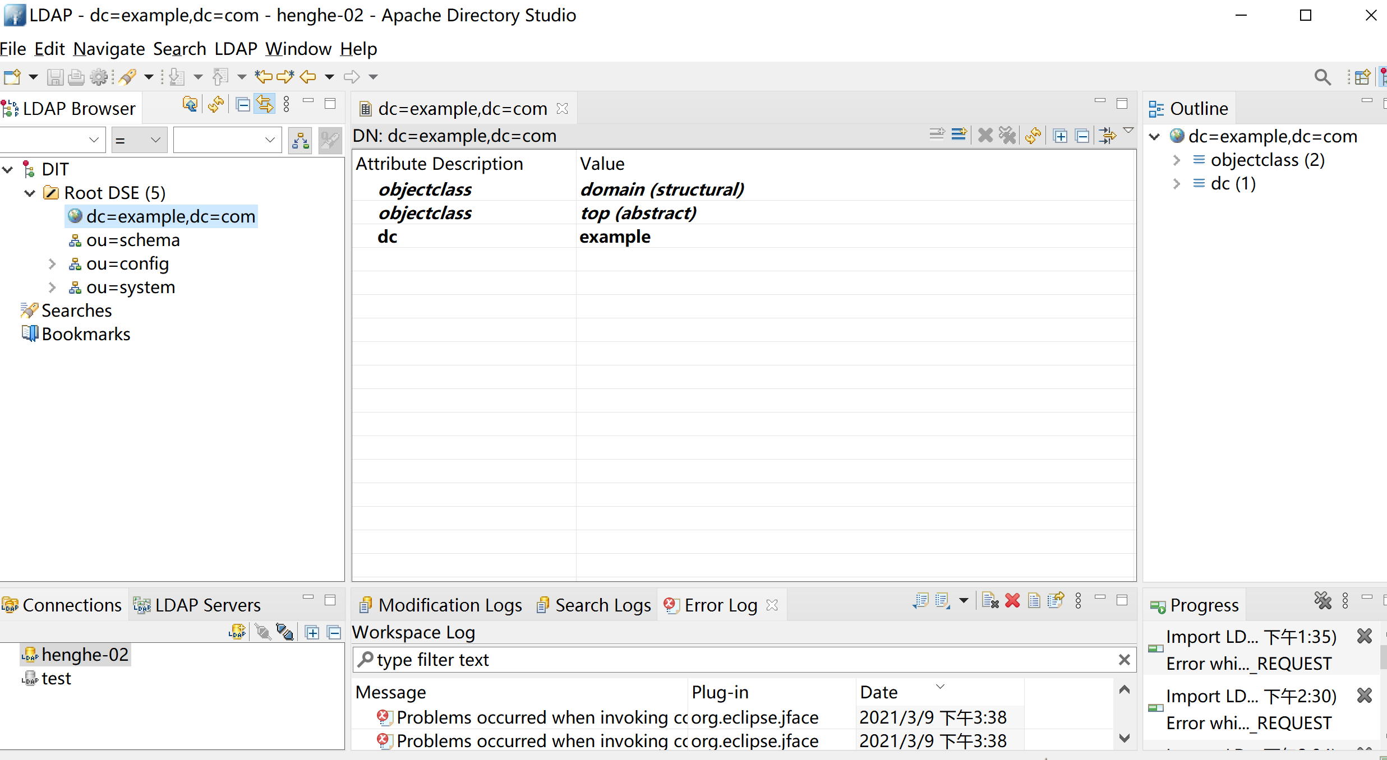Toggle the subtree quick search scope button
The width and height of the screenshot is (1387, 760).
[301, 140]
